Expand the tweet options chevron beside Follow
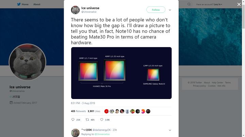The width and height of the screenshot is (245, 137). (x=170, y=10)
